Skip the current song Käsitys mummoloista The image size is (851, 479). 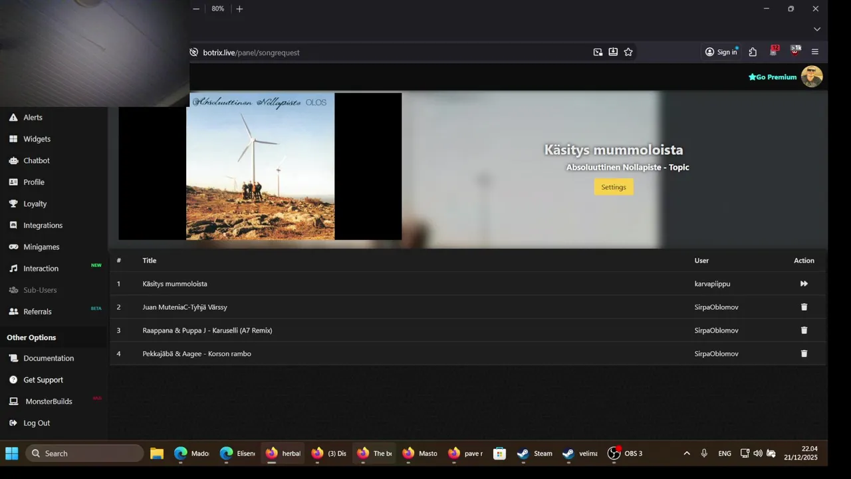coord(804,283)
